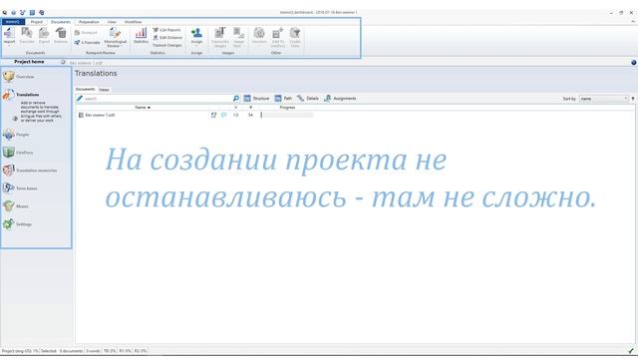The height and width of the screenshot is (359, 638).
Task: Open the Translation memories pane
Action: [30, 171]
